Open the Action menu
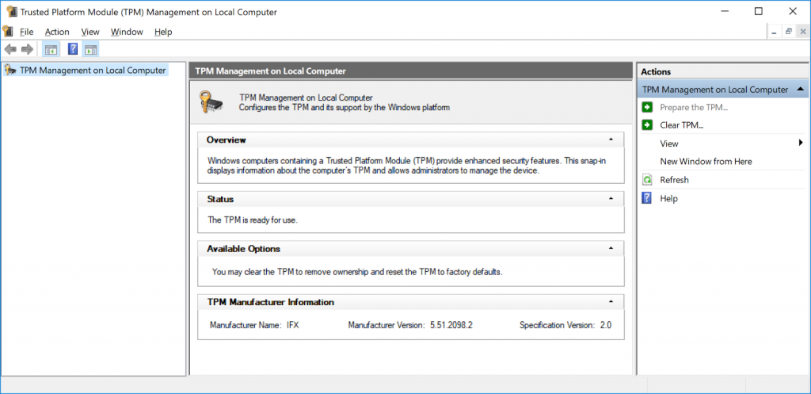 tap(57, 32)
